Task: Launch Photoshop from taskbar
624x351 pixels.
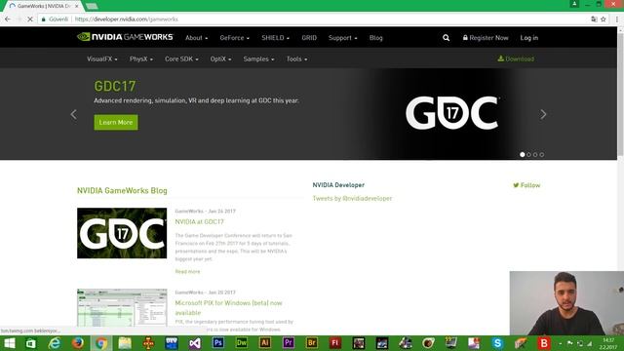Action: [x=218, y=342]
